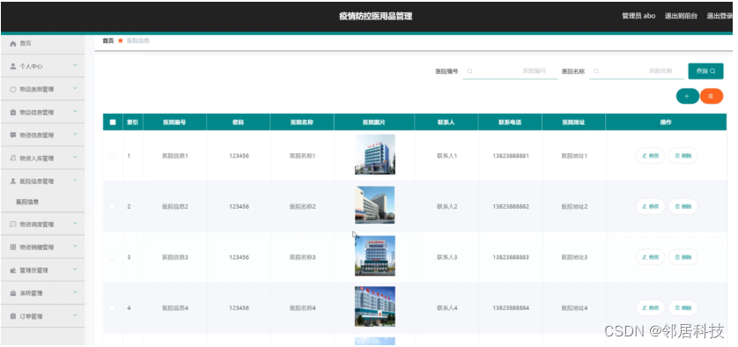Viewport: 738px width, 347px height.
Task: Click the person icon next to 个人中心
Action: pyautogui.click(x=13, y=66)
